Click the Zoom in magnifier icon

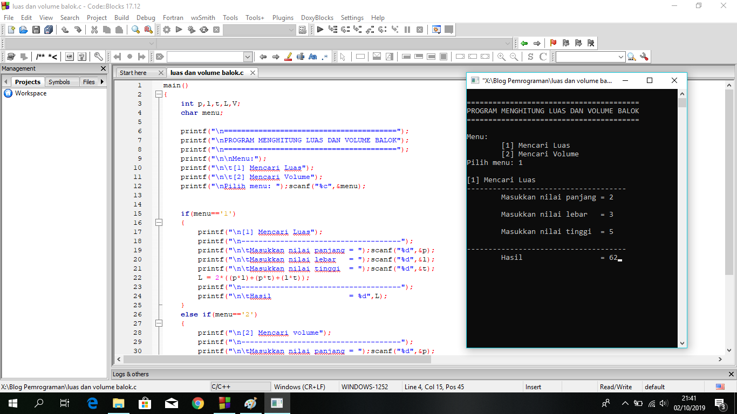[x=502, y=57]
